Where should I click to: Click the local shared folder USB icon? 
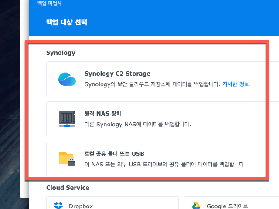click(67, 159)
